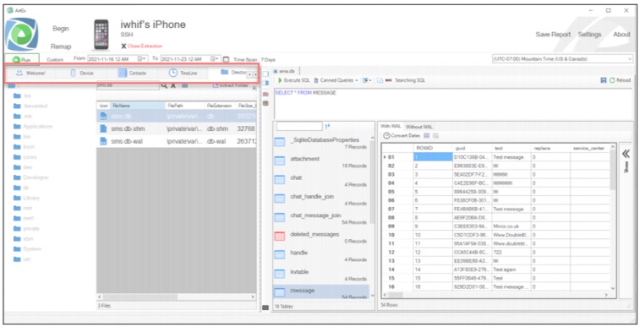Viewport: 640px width, 327px height.
Task: Click the sort icon beside the table filter
Action: [x=327, y=127]
